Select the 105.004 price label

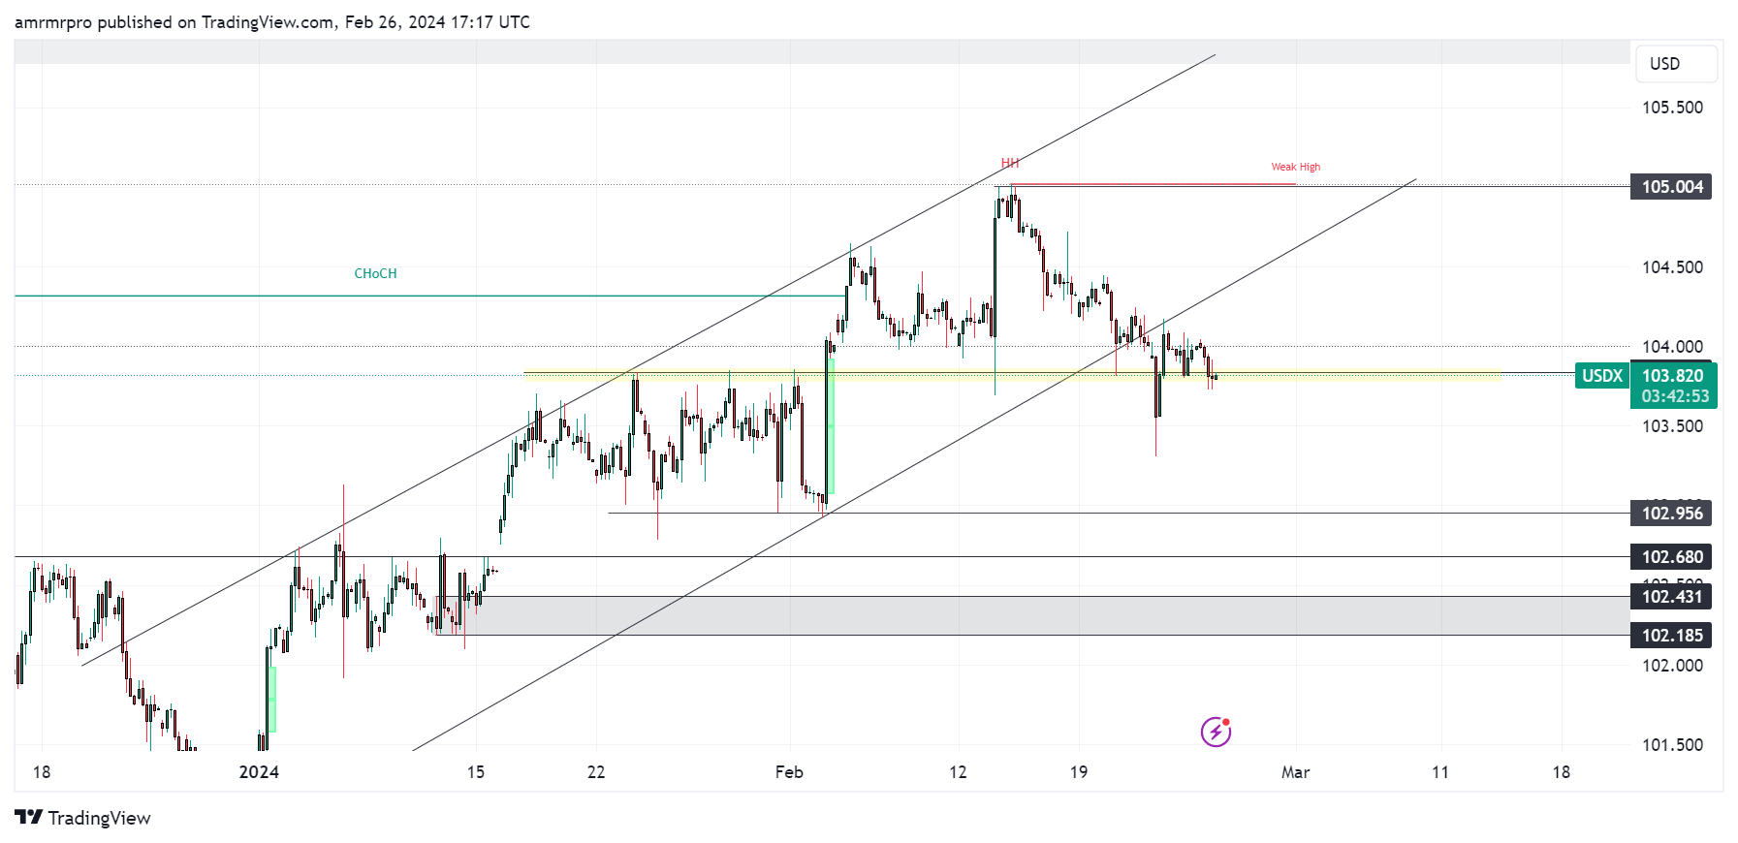[1671, 186]
